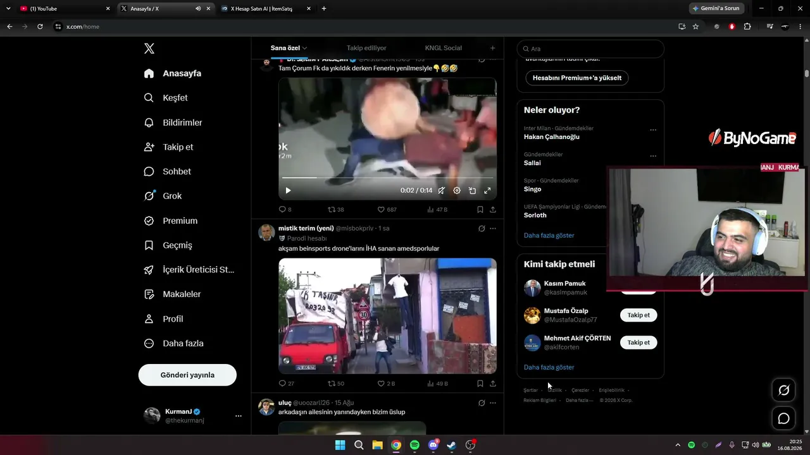This screenshot has height=455, width=810.
Task: Bookmark this page with the star icon
Action: click(695, 27)
